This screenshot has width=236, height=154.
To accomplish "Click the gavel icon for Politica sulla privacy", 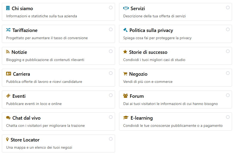I will tap(125, 30).
